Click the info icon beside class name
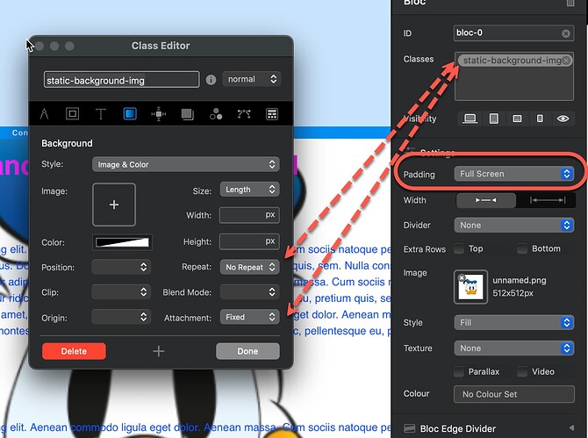This screenshot has width=588, height=438. [211, 80]
